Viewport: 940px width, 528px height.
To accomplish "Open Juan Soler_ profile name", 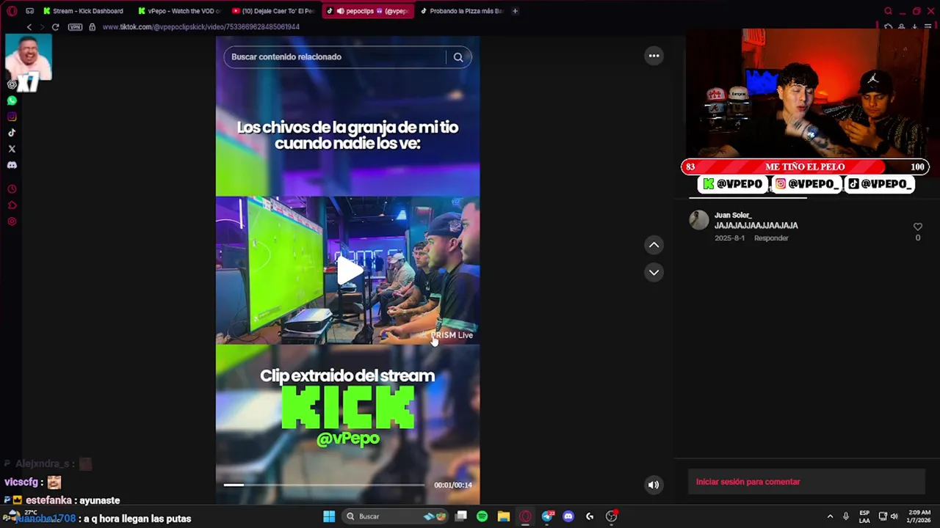I will point(733,216).
